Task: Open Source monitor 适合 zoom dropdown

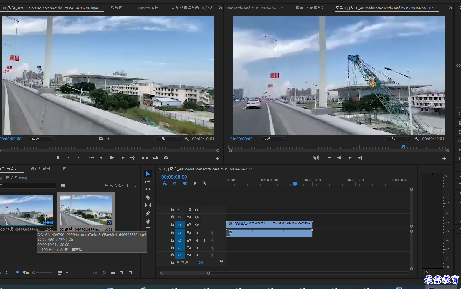Action: click(42, 139)
